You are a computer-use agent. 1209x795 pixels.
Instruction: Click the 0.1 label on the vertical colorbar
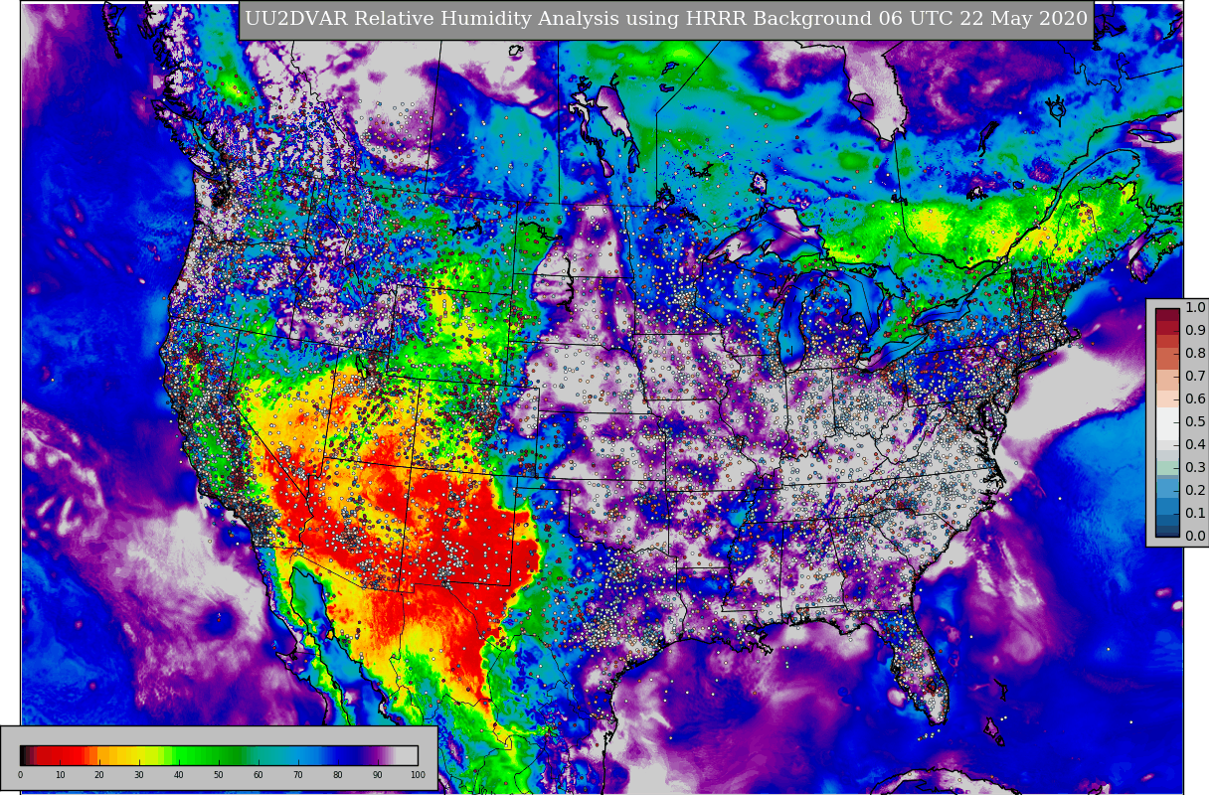pos(1195,514)
